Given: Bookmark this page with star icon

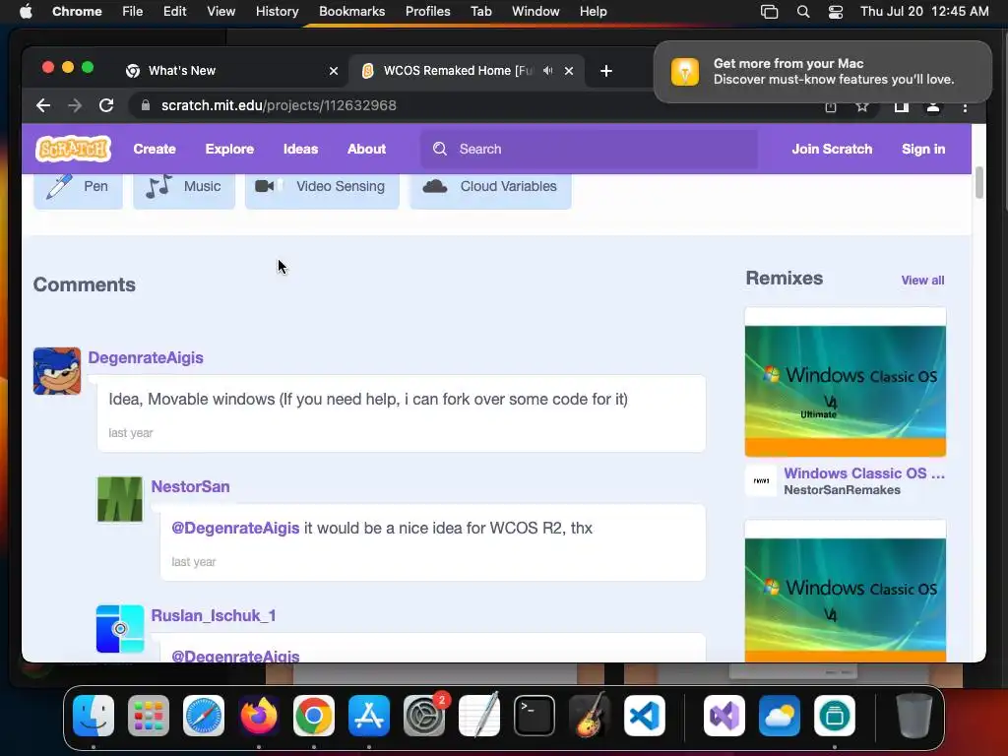Looking at the screenshot, I should pos(862,106).
